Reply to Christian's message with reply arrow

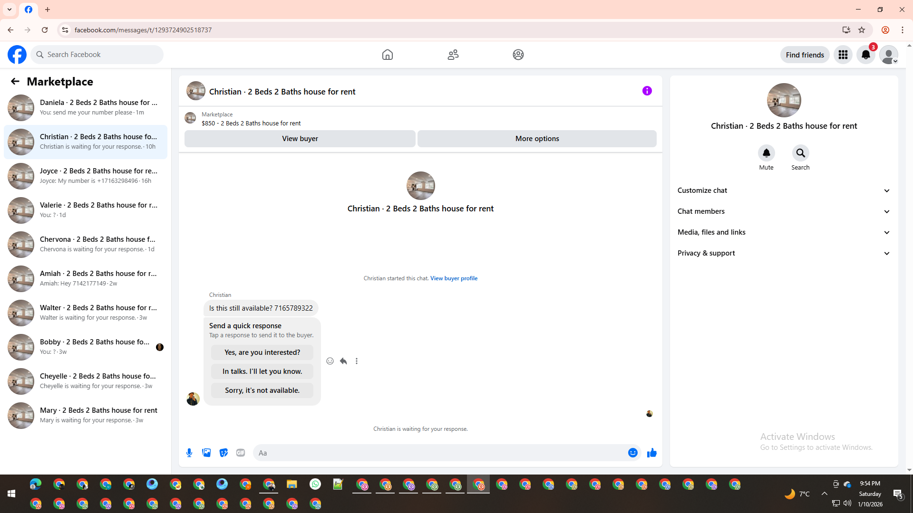coord(343,361)
